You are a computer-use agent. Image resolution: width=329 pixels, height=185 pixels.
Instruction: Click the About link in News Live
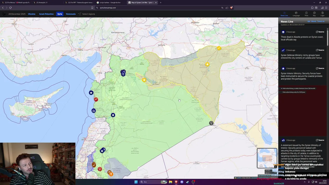pyautogui.click(x=314, y=21)
